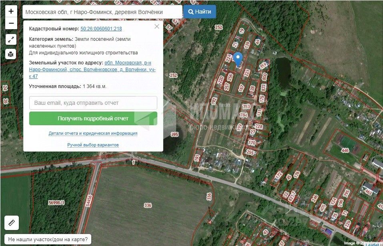Open the land plot address link
The width and height of the screenshot is (383, 246).
[x=92, y=70]
